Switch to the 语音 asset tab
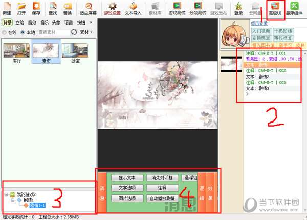The image size is (307, 220). coord(69,22)
